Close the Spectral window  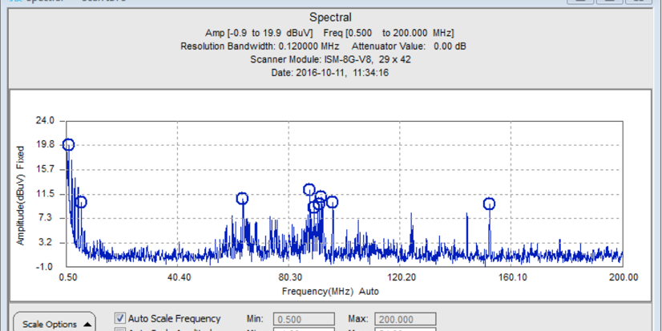[x=637, y=2]
